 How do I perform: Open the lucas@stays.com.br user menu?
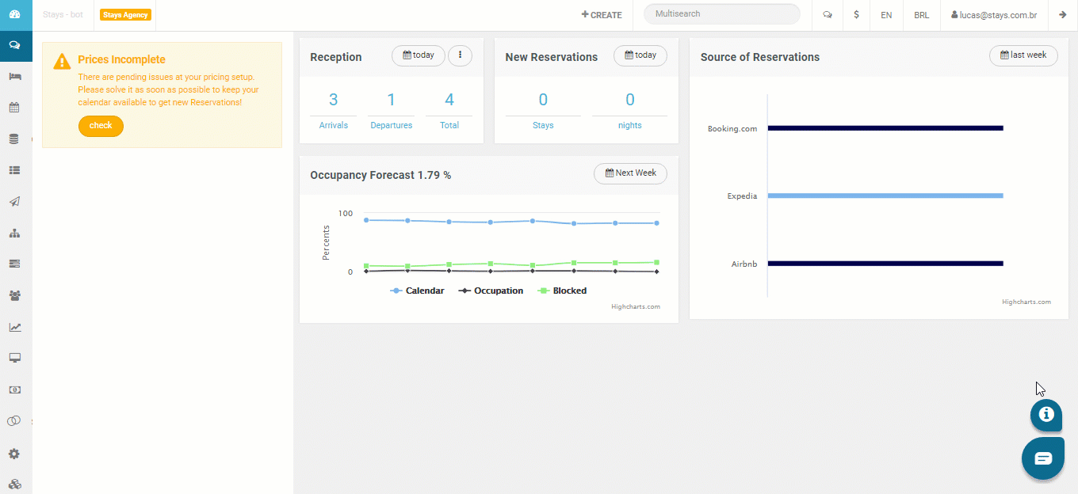[996, 15]
